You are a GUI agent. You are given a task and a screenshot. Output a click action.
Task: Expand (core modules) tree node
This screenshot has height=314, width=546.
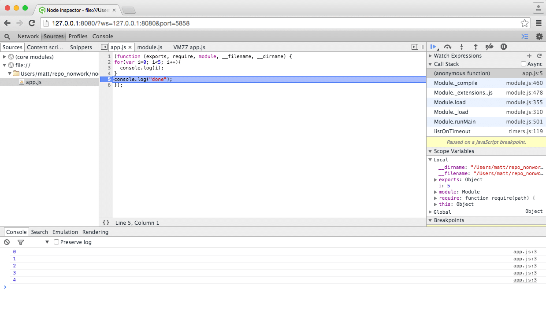[4, 57]
